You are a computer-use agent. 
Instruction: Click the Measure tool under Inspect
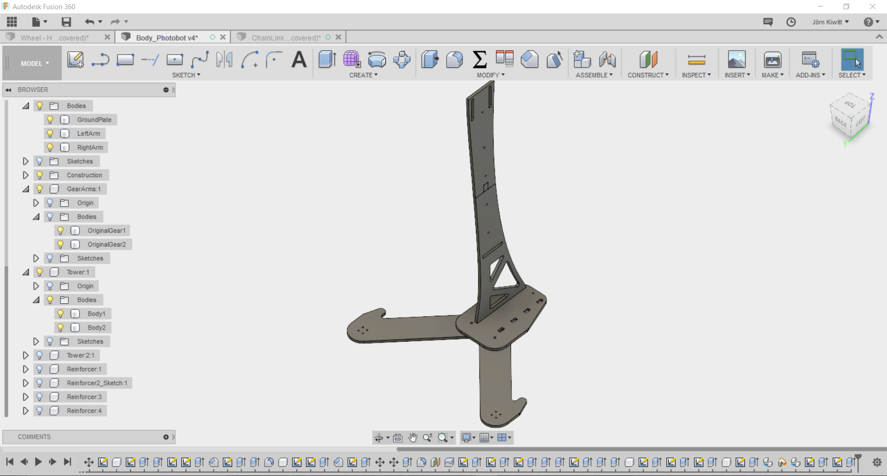pos(696,60)
